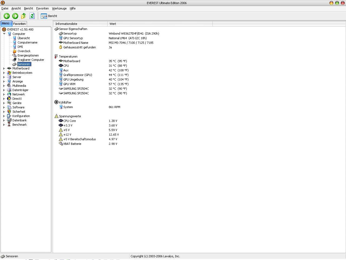Viewport: 346px width, 260px height.
Task: Click the Betriebssystem Windows flag icon
Action: tap(9, 73)
